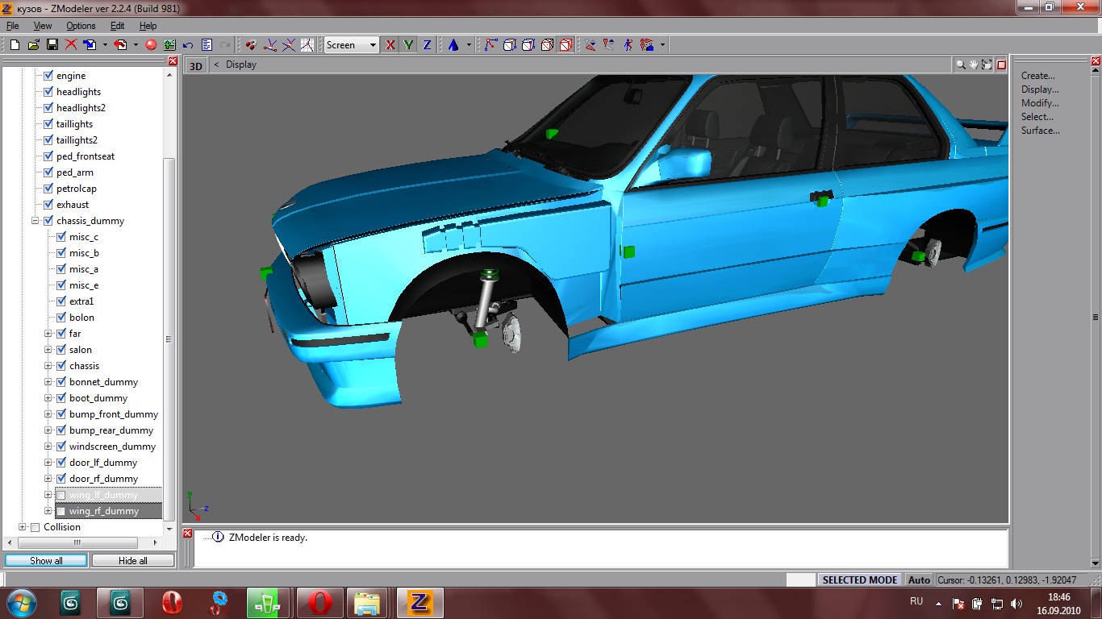Open the Options menu
Image resolution: width=1102 pixels, height=619 pixels.
(81, 26)
